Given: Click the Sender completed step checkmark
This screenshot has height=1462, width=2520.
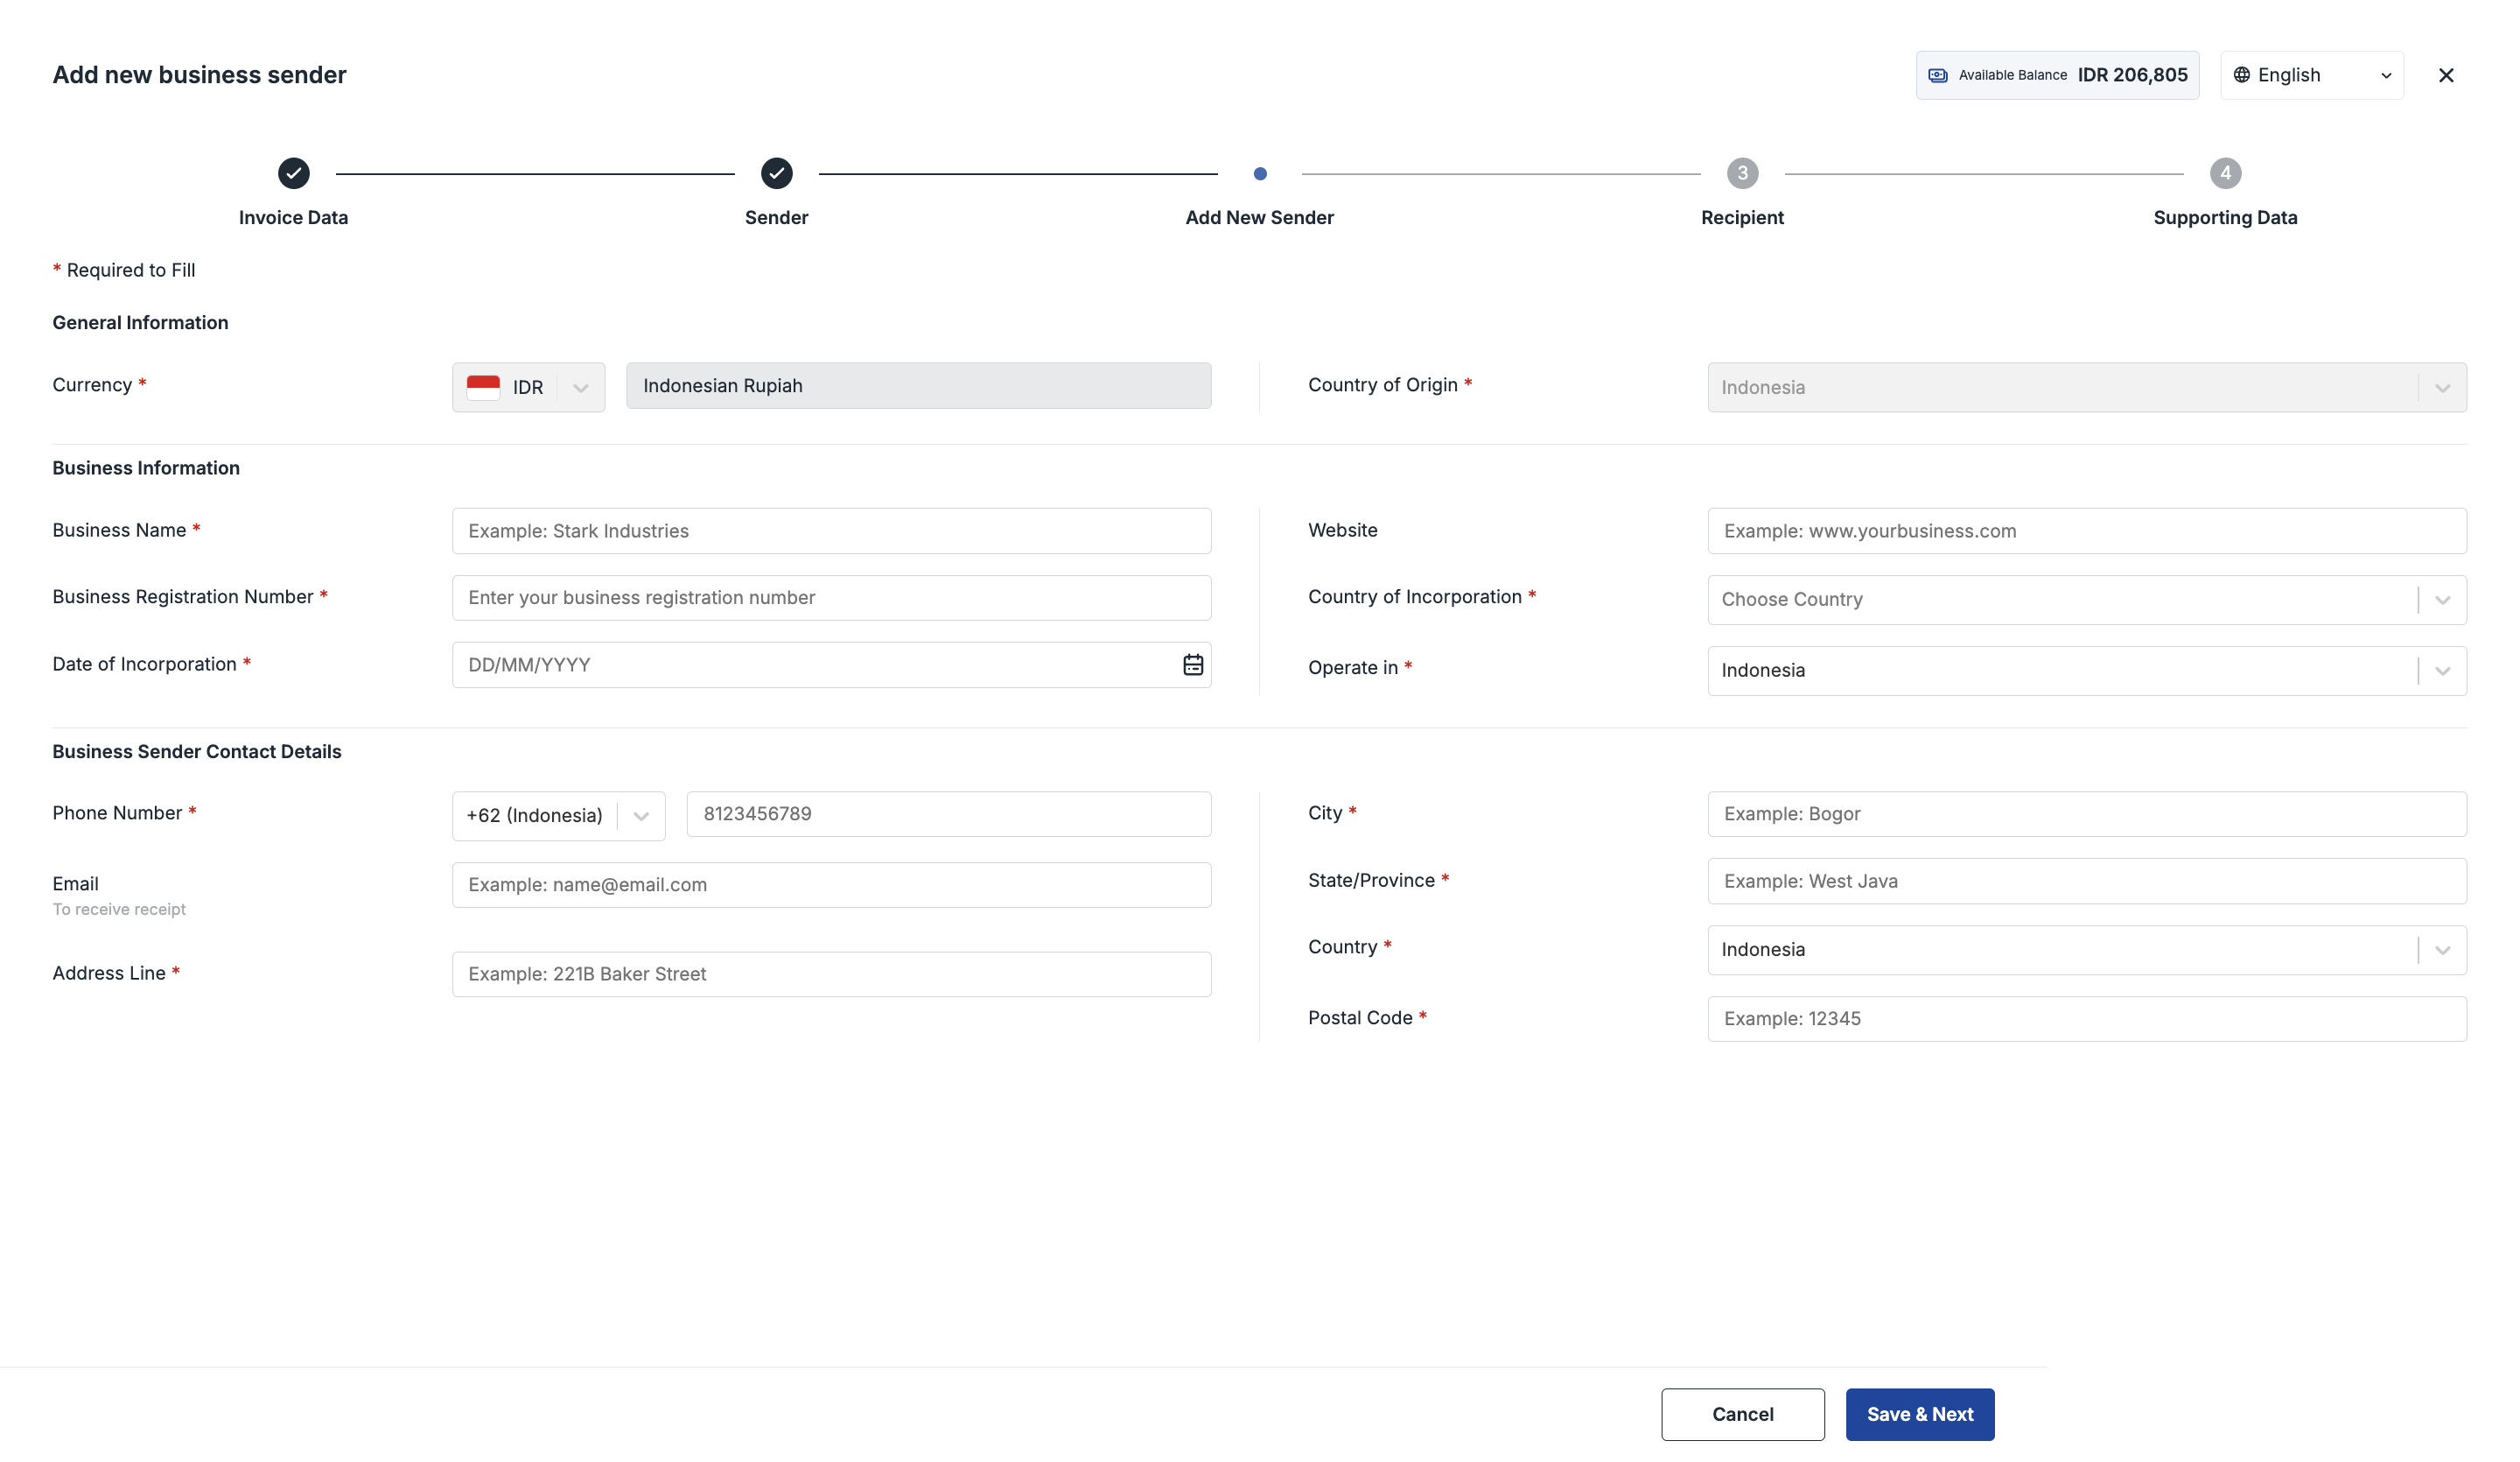Looking at the screenshot, I should pos(776,173).
